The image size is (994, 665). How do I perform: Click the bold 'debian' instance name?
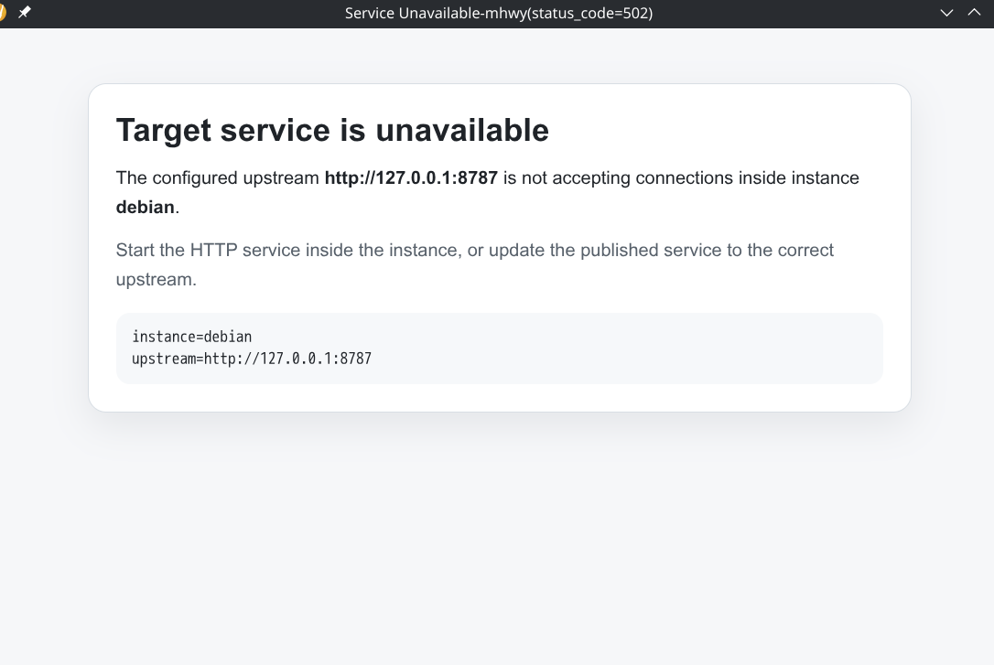click(145, 207)
